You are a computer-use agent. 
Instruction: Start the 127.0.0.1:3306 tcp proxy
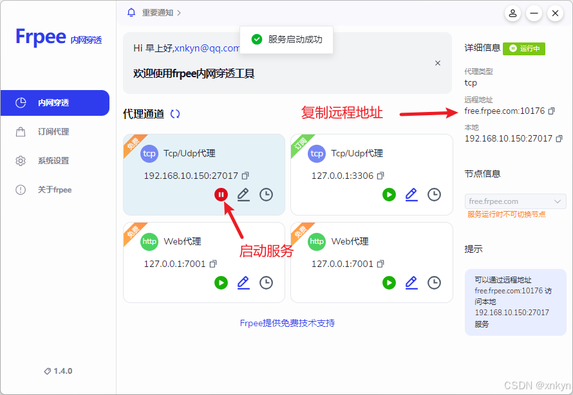(x=389, y=194)
